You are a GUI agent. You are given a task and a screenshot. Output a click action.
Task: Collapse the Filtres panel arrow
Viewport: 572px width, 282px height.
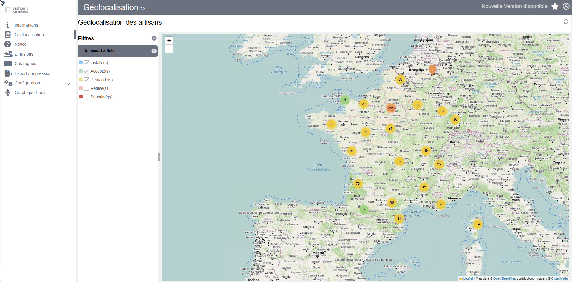[154, 38]
